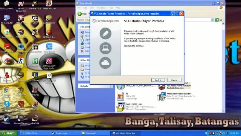The width and height of the screenshot is (241, 136).
Task: Switch to iCafe+ Ticker taskbar item
Action: pos(35,133)
